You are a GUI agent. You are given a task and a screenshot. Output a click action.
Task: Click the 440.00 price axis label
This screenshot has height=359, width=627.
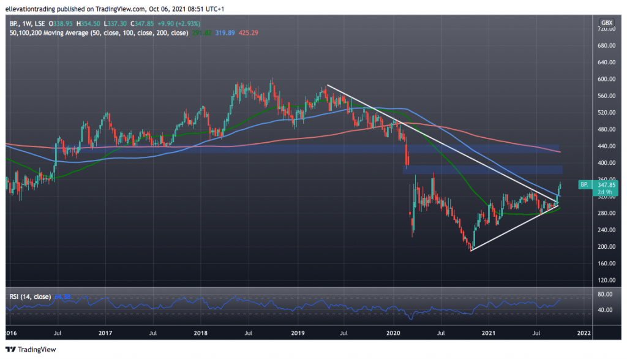pyautogui.click(x=606, y=146)
